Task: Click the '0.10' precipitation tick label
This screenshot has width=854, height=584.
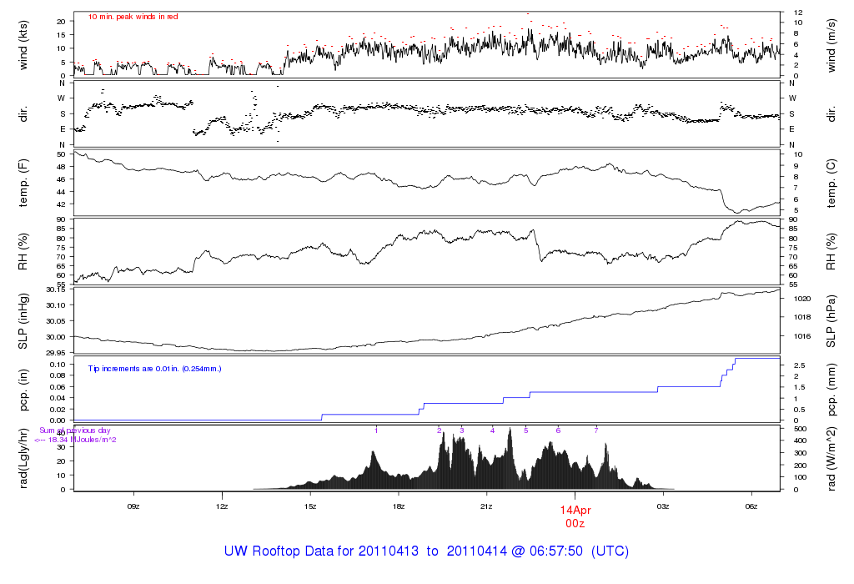Action: click(x=58, y=365)
